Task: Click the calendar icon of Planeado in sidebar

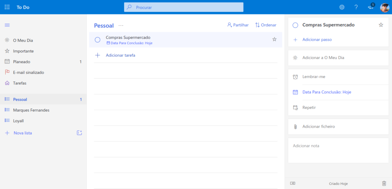Action: pos(7,62)
